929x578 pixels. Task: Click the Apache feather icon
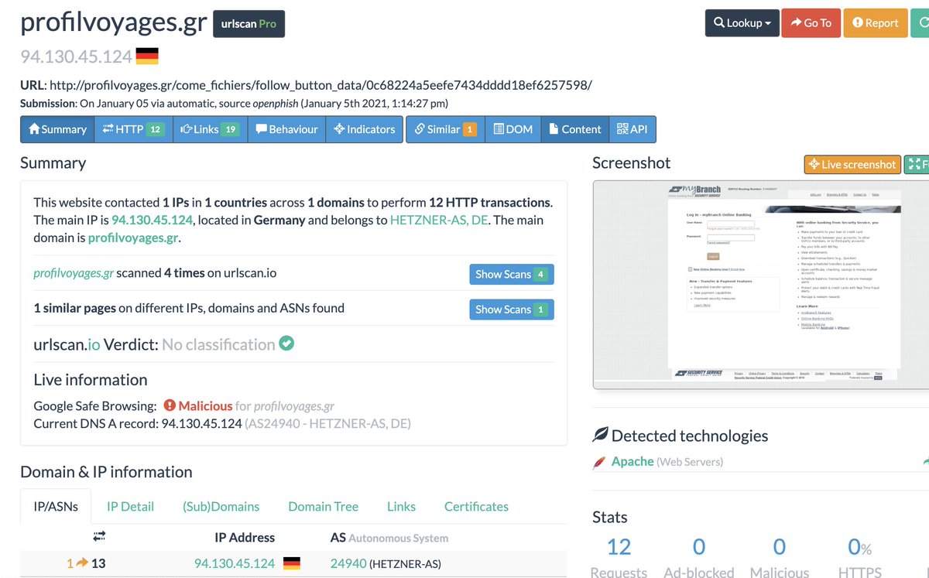[599, 462]
